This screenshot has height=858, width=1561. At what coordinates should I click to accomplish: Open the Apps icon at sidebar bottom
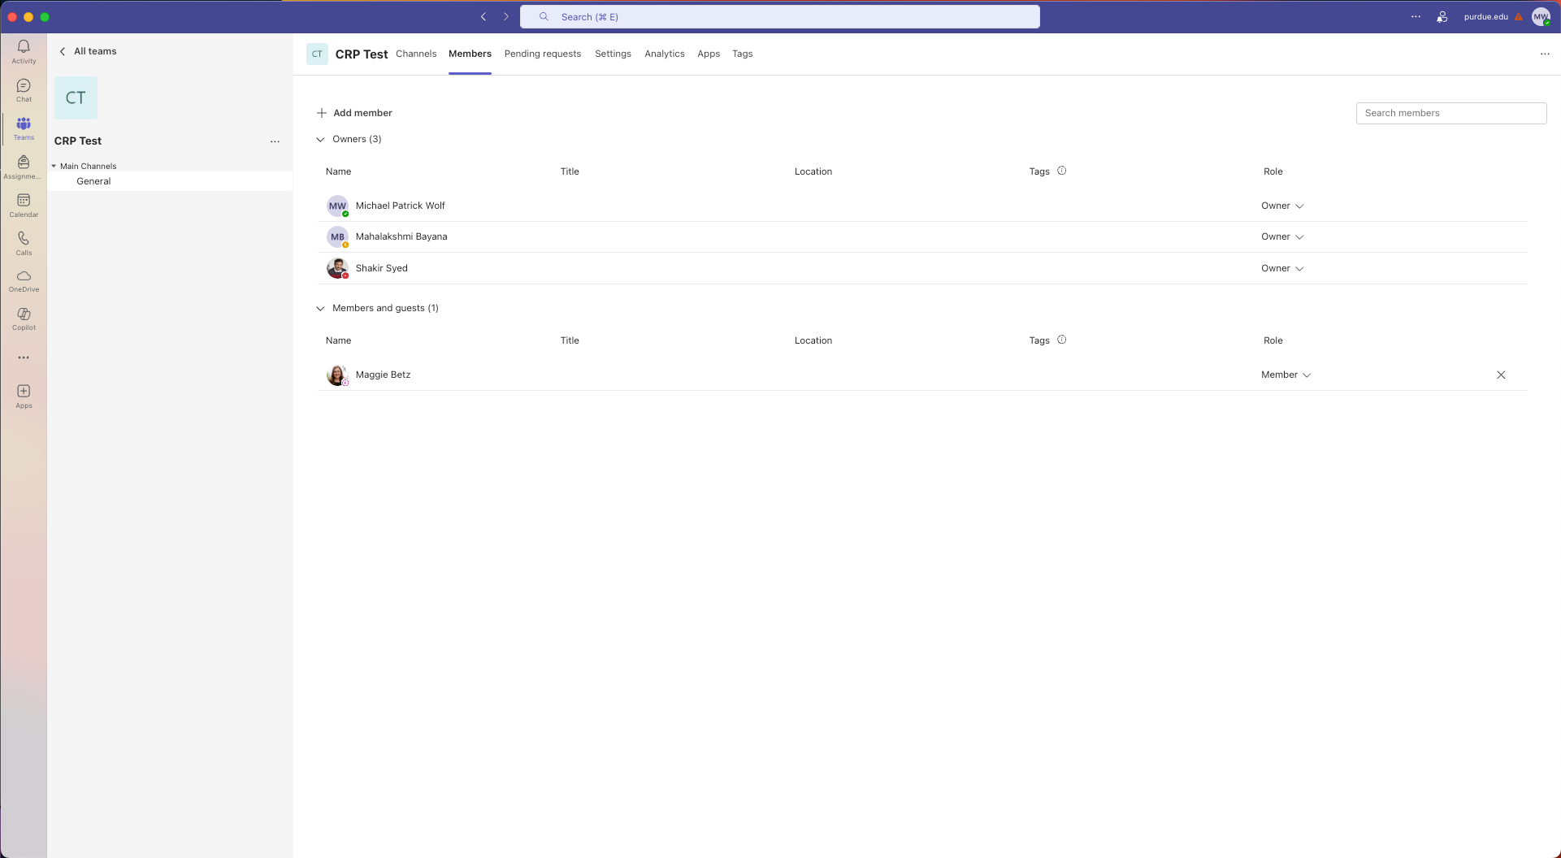[x=24, y=396]
